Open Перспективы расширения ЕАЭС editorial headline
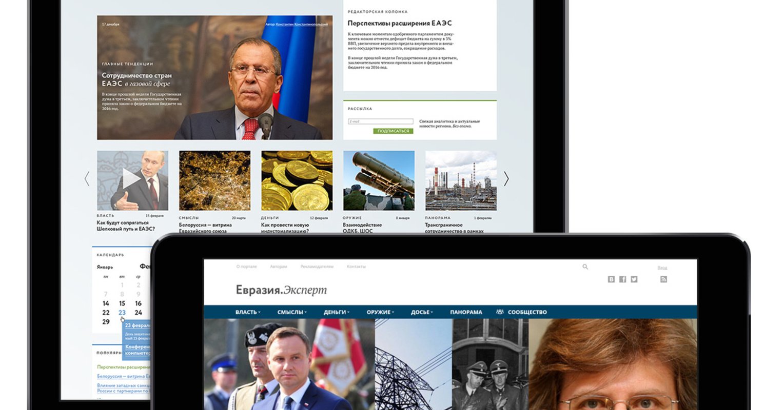 pyautogui.click(x=400, y=23)
